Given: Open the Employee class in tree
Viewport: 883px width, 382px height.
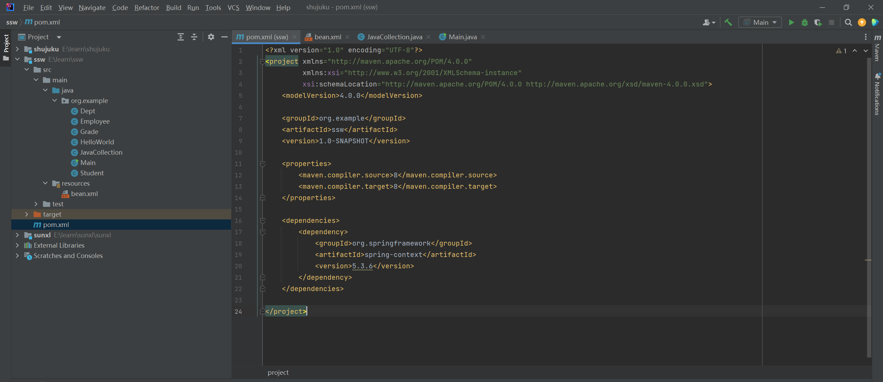Looking at the screenshot, I should (x=95, y=121).
